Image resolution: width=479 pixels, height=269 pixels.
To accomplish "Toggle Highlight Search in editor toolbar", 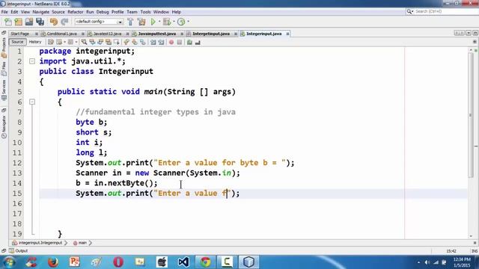I will coord(109,42).
